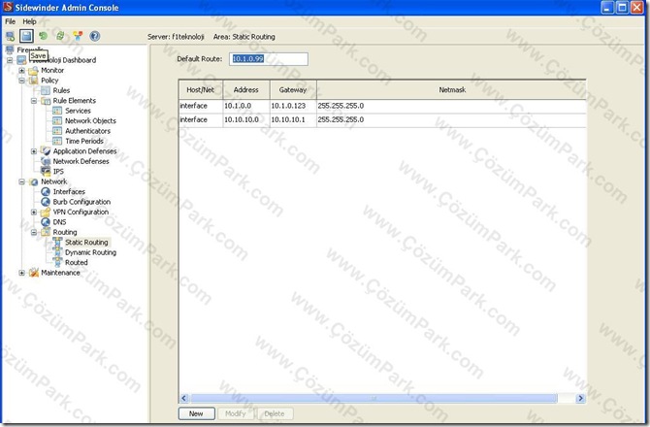Sort by the Address column header
The height and width of the screenshot is (427, 650).
coord(246,89)
